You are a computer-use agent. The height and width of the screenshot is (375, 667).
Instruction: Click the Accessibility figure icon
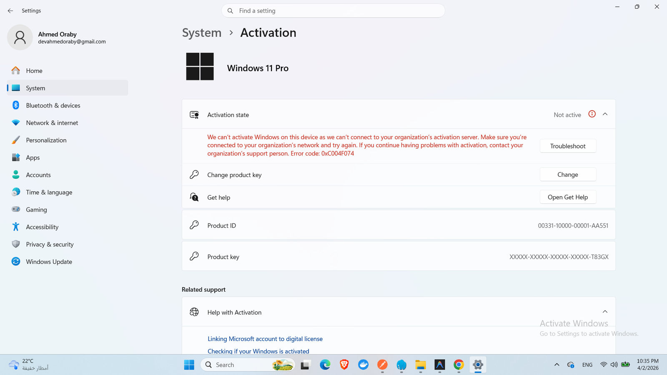[x=16, y=227]
